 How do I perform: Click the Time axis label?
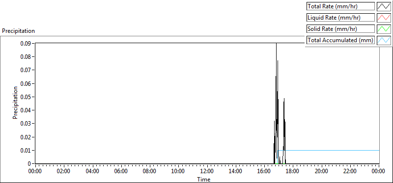coord(203,179)
